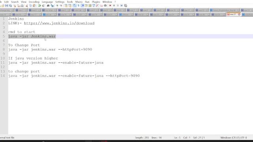Click the Close All toolbar icon
This screenshot has width=253, height=142.
[18, 6]
